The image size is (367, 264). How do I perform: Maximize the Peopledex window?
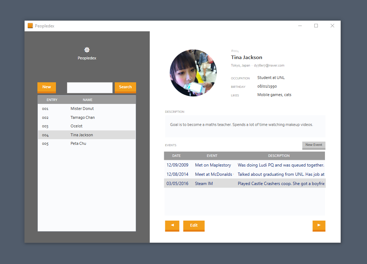(316, 26)
